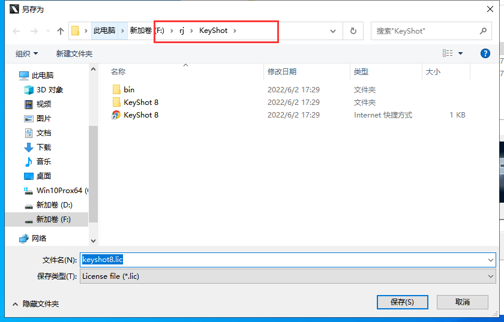Select 桌面 in the sidebar
504x322 pixels.
pos(38,176)
